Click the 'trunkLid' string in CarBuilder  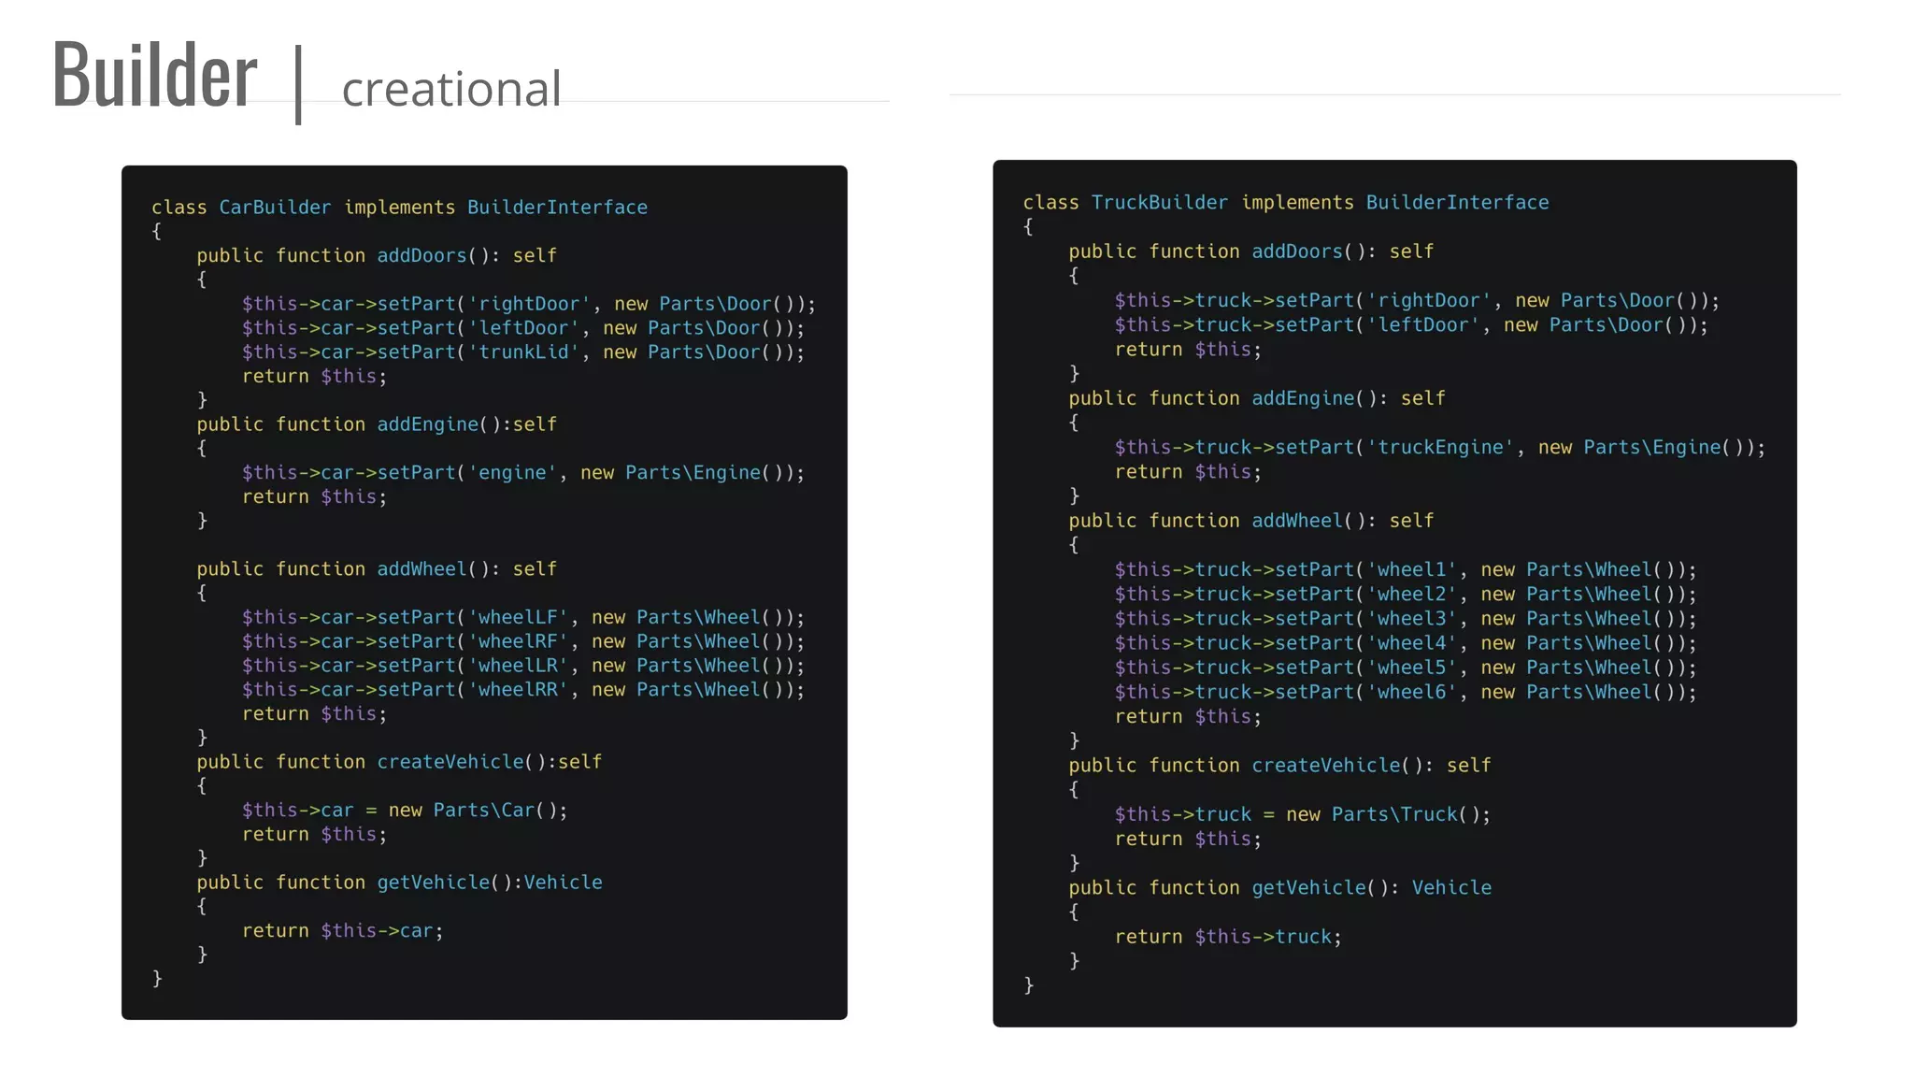(523, 352)
